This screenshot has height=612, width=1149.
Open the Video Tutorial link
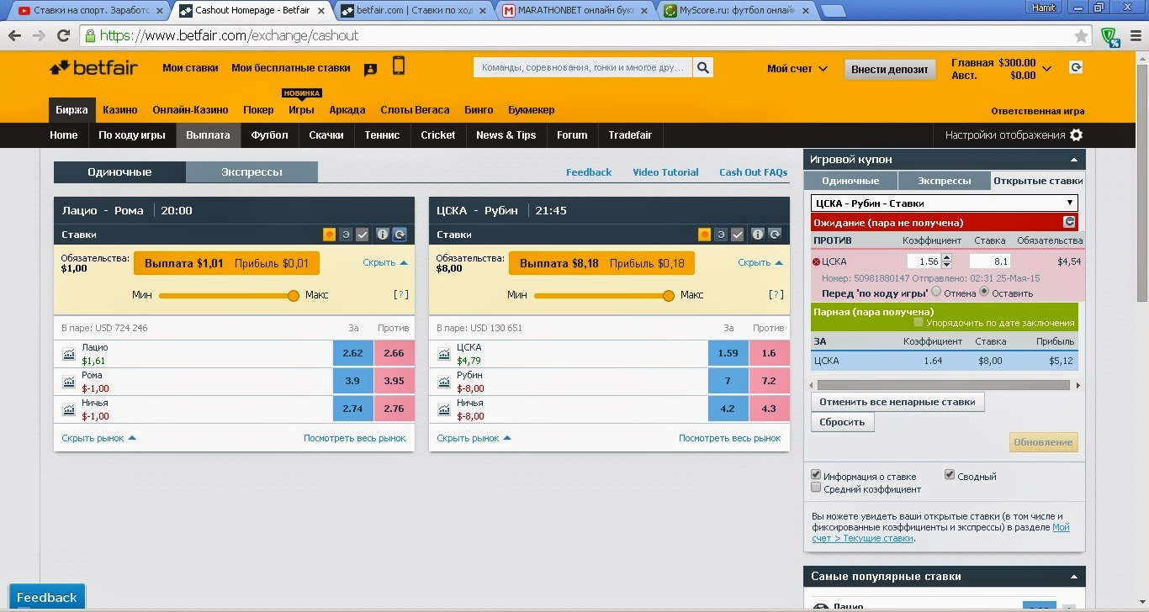coord(665,172)
